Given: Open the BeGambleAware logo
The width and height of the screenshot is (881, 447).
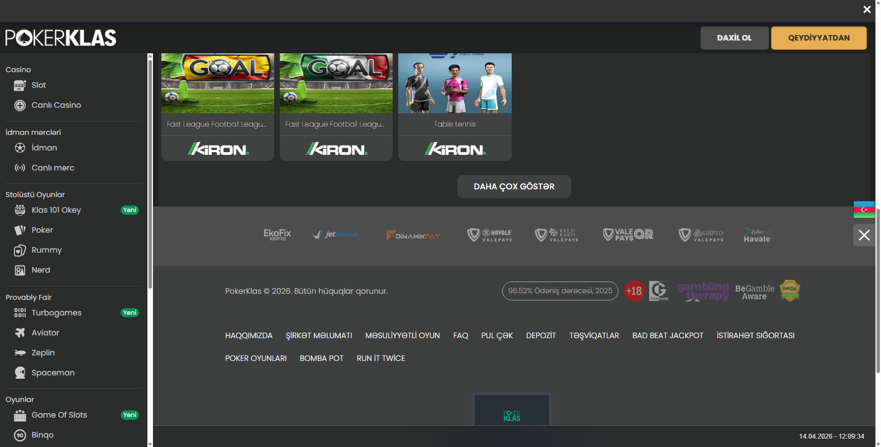Looking at the screenshot, I should pos(755,292).
